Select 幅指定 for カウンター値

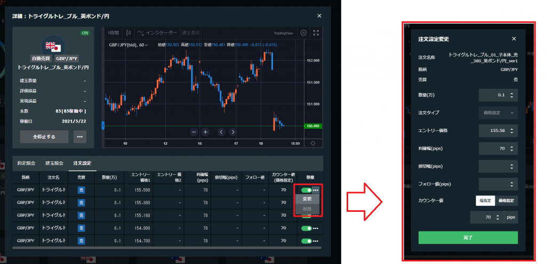485,201
